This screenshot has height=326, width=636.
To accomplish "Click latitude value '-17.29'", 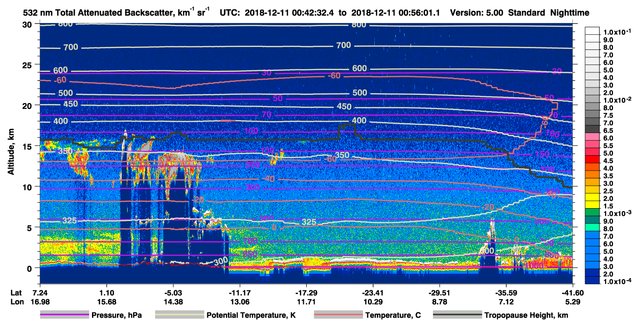I will click(306, 293).
